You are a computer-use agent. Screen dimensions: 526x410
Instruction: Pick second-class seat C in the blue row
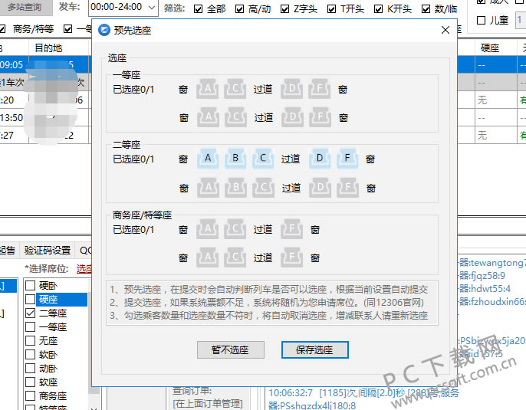(x=263, y=159)
